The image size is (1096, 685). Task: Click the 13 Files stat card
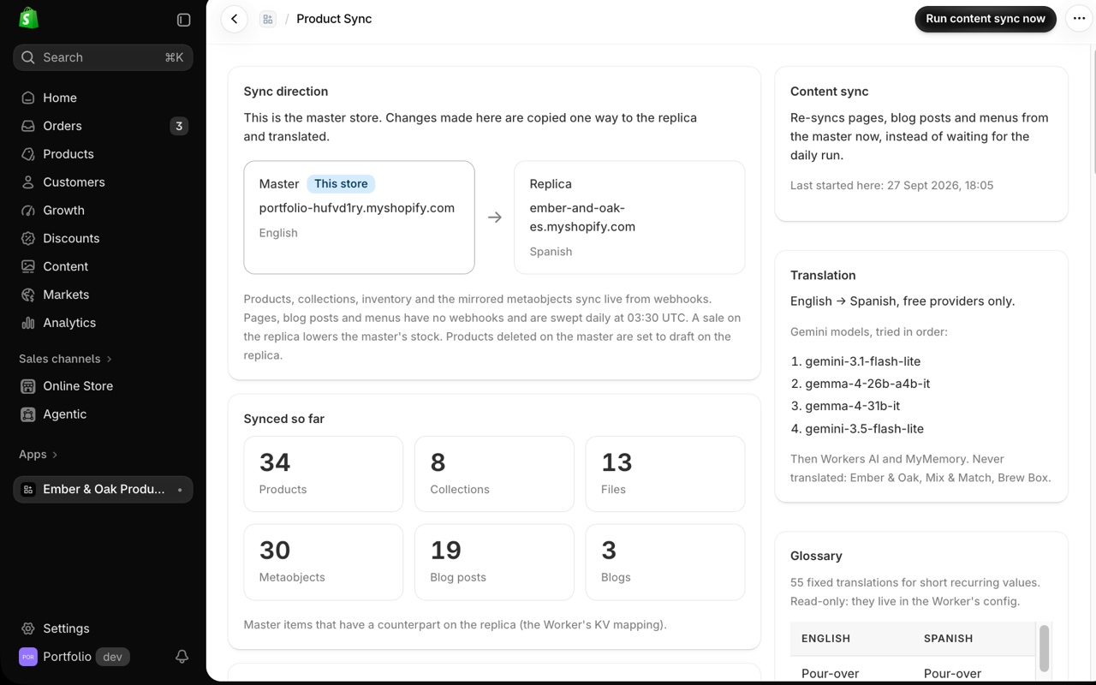pyautogui.click(x=665, y=474)
